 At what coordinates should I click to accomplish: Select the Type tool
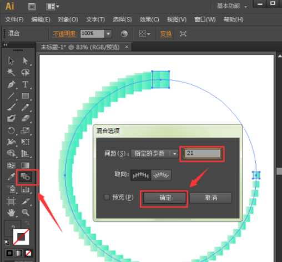[26, 84]
